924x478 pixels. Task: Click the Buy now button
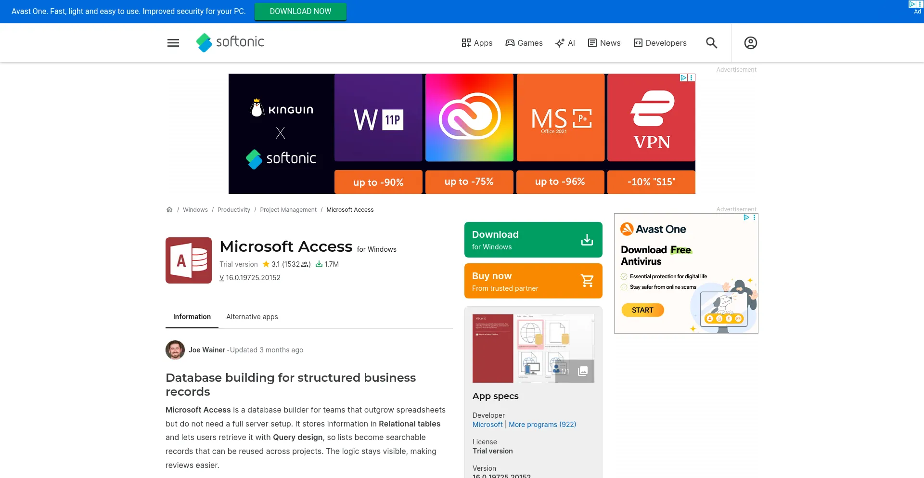(533, 281)
